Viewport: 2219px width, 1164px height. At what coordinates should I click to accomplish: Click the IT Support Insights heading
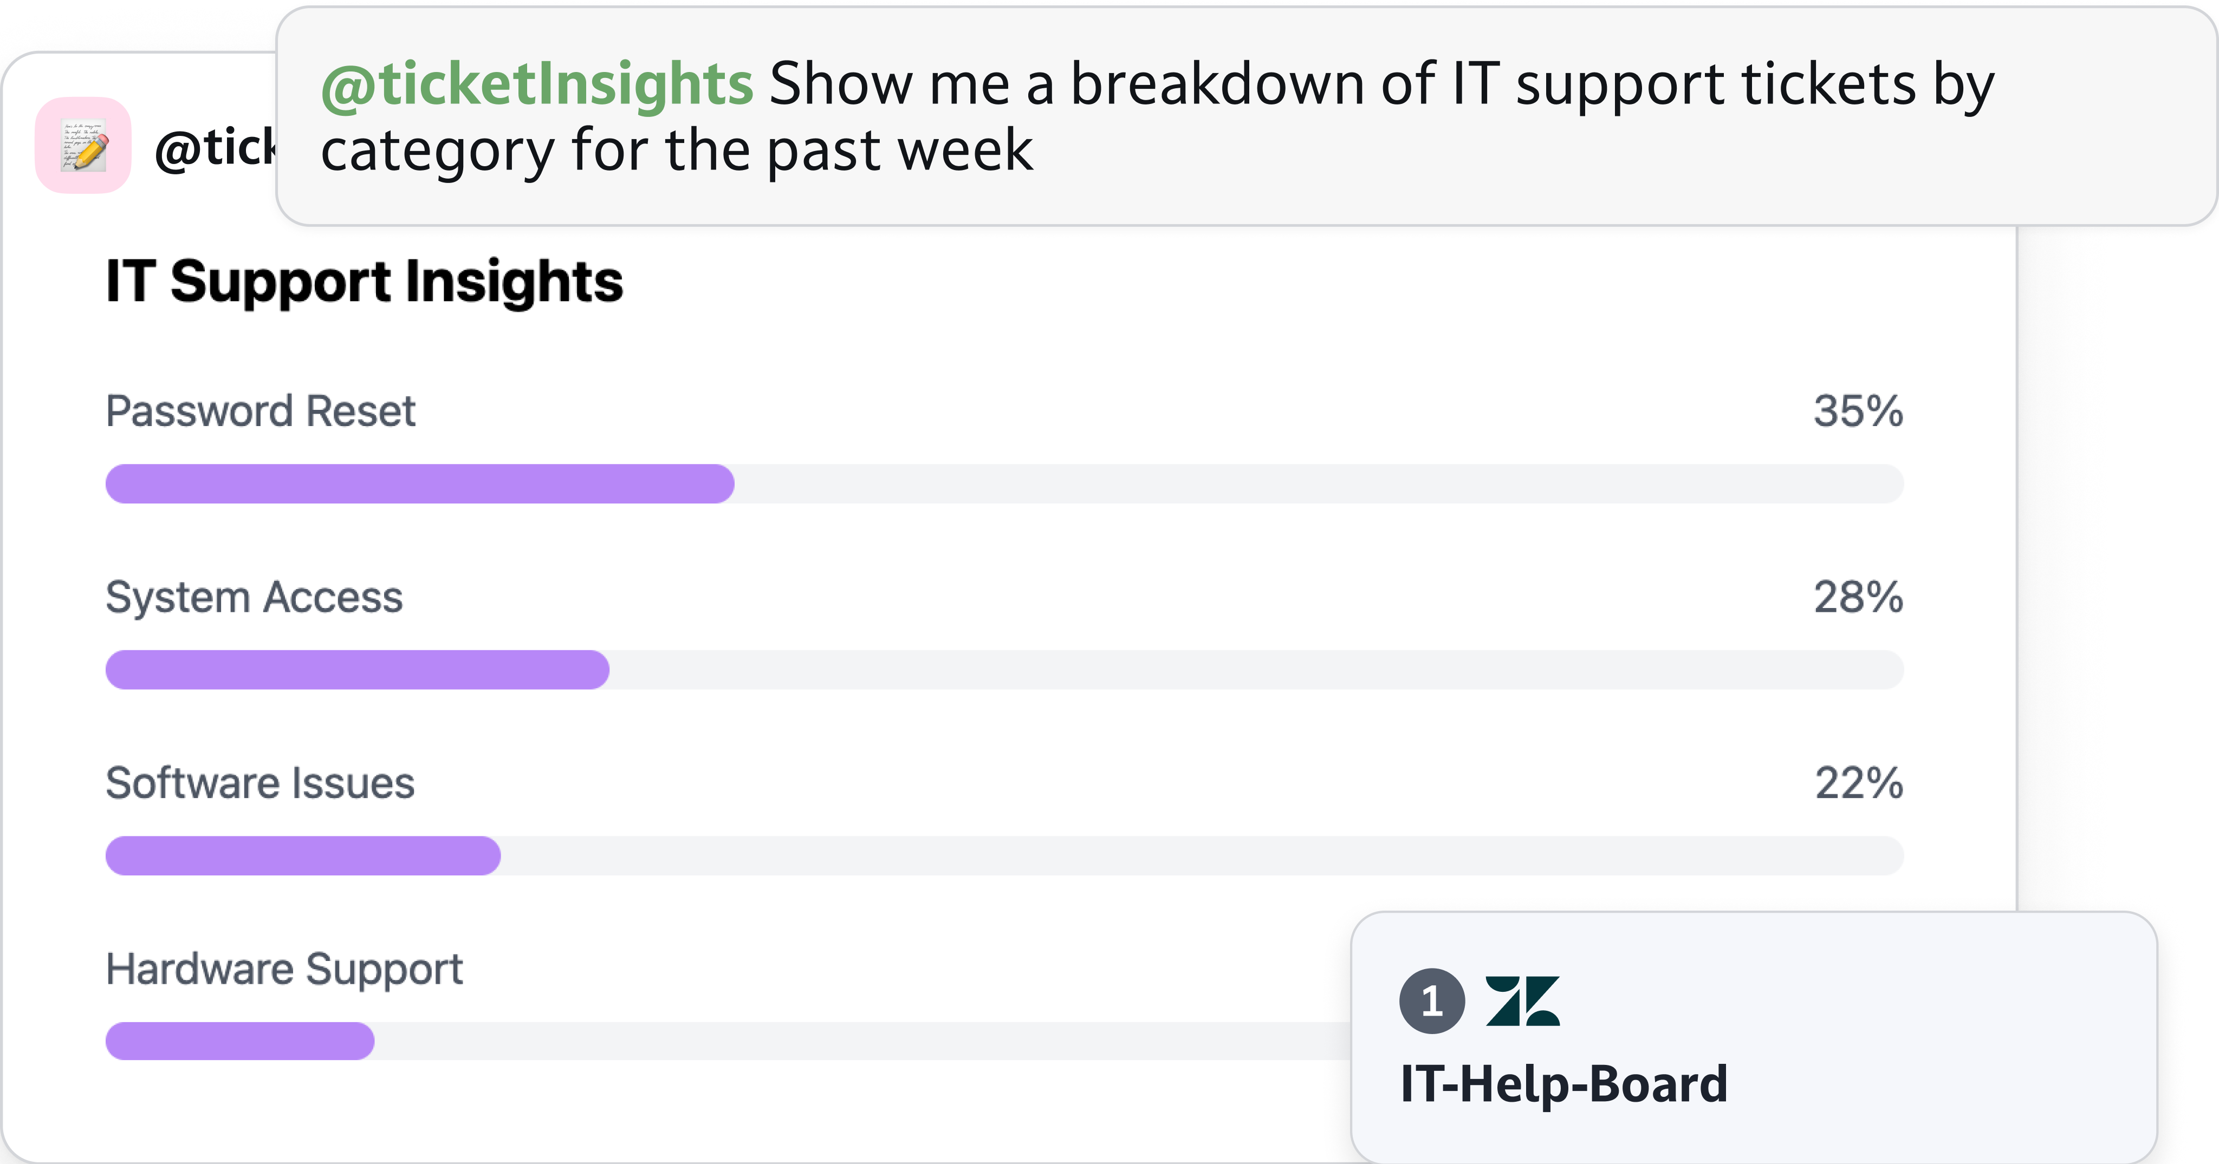[365, 282]
